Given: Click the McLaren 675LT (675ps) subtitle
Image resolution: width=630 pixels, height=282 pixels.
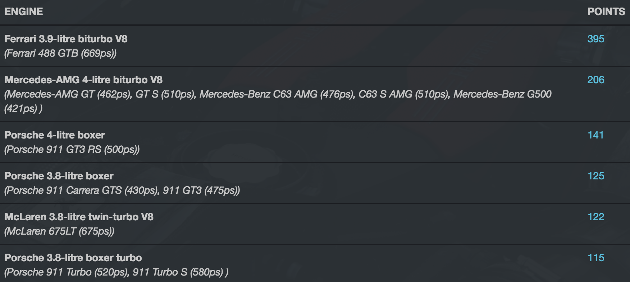Looking at the screenshot, I should tap(59, 231).
